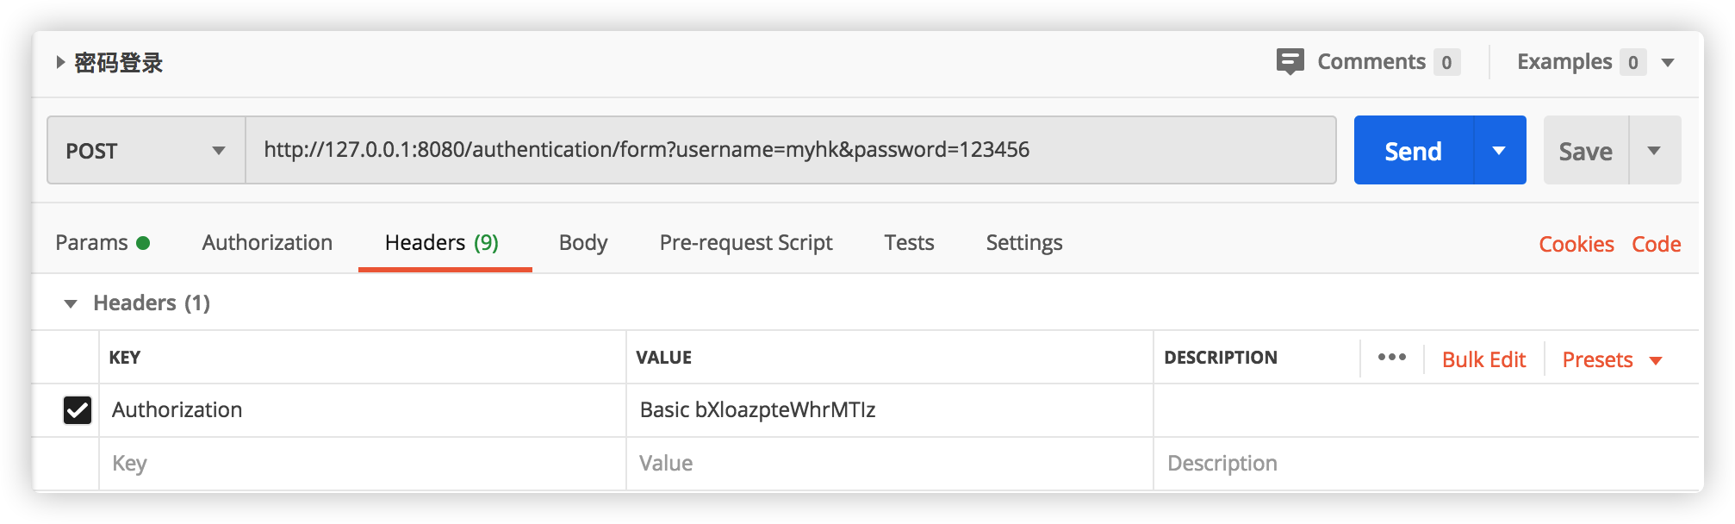The image size is (1735, 524).
Task: Collapse the Headers (1) section
Action: pyautogui.click(x=71, y=303)
